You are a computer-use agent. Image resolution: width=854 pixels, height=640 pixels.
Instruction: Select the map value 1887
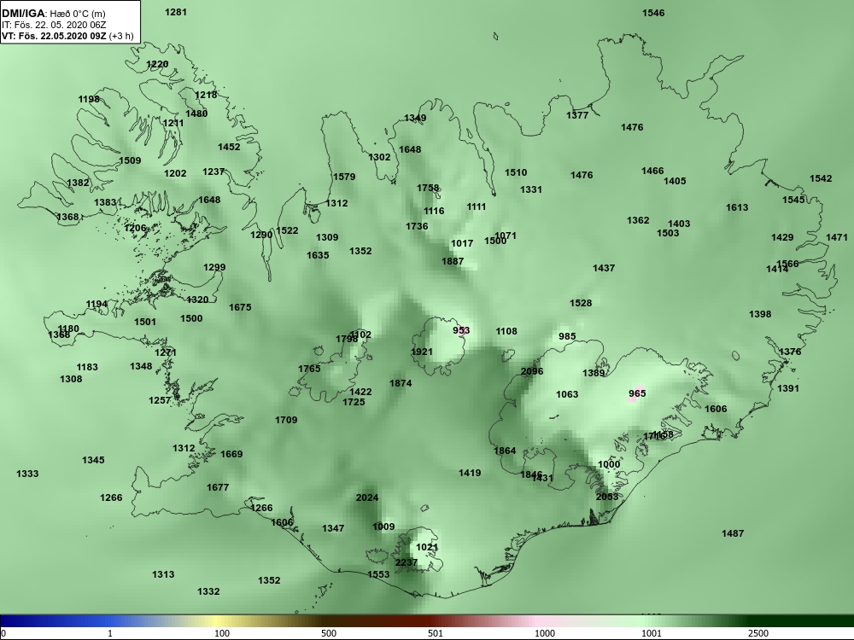point(452,261)
